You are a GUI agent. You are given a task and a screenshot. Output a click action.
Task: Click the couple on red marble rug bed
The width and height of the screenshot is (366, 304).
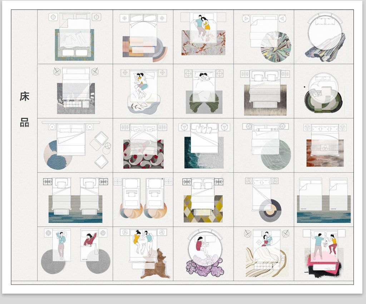pos(203,34)
